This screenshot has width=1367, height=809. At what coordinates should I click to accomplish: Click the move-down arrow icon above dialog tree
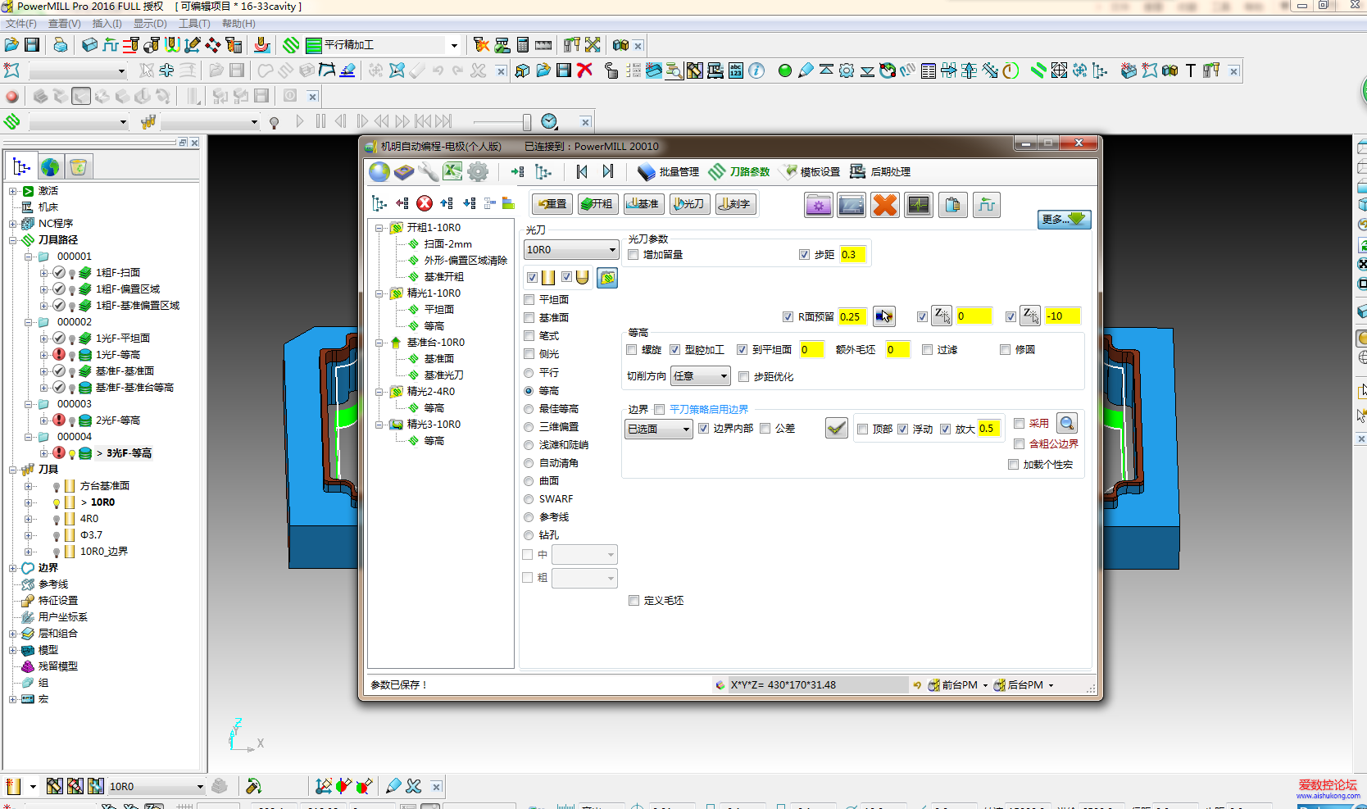(469, 203)
